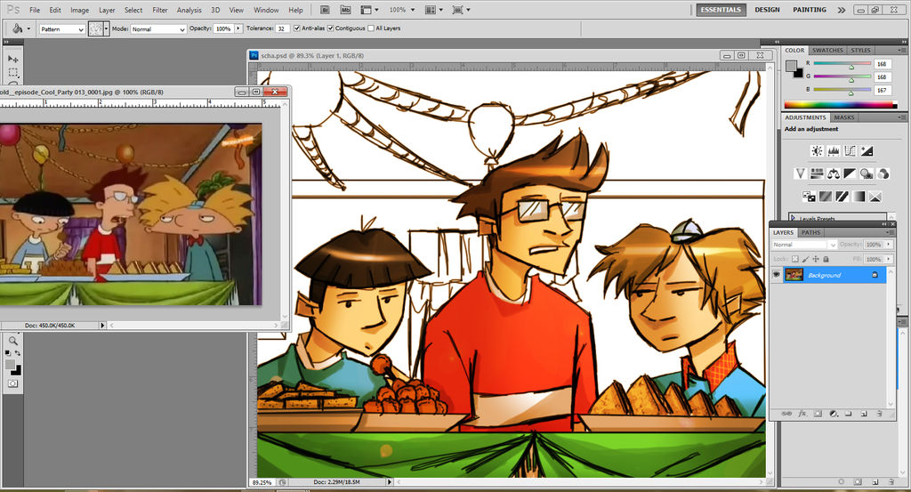Viewport: 911px width, 492px height.
Task: Click the Quick Mask mode icon
Action: 12,383
